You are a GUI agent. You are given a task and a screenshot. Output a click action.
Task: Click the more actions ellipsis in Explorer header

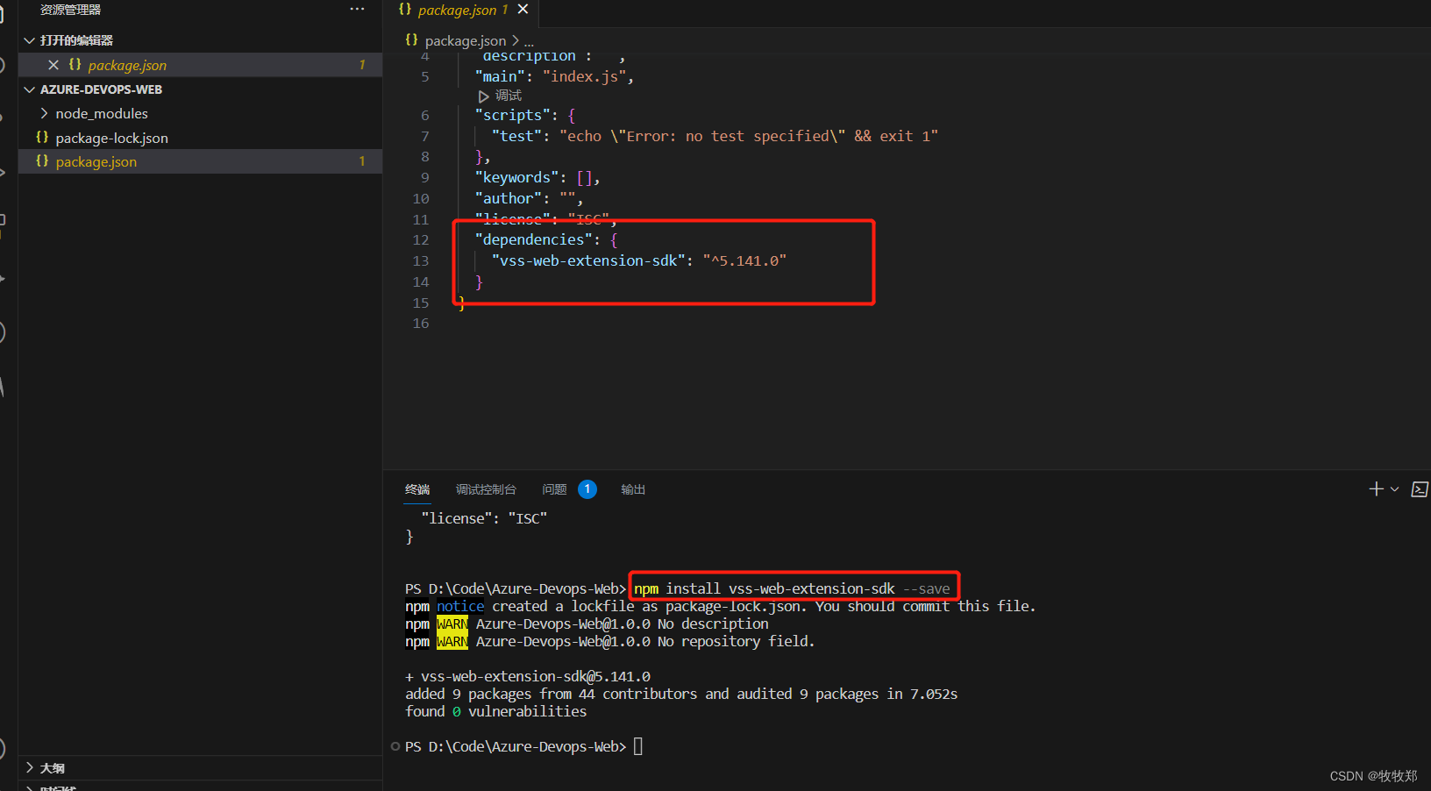point(357,9)
